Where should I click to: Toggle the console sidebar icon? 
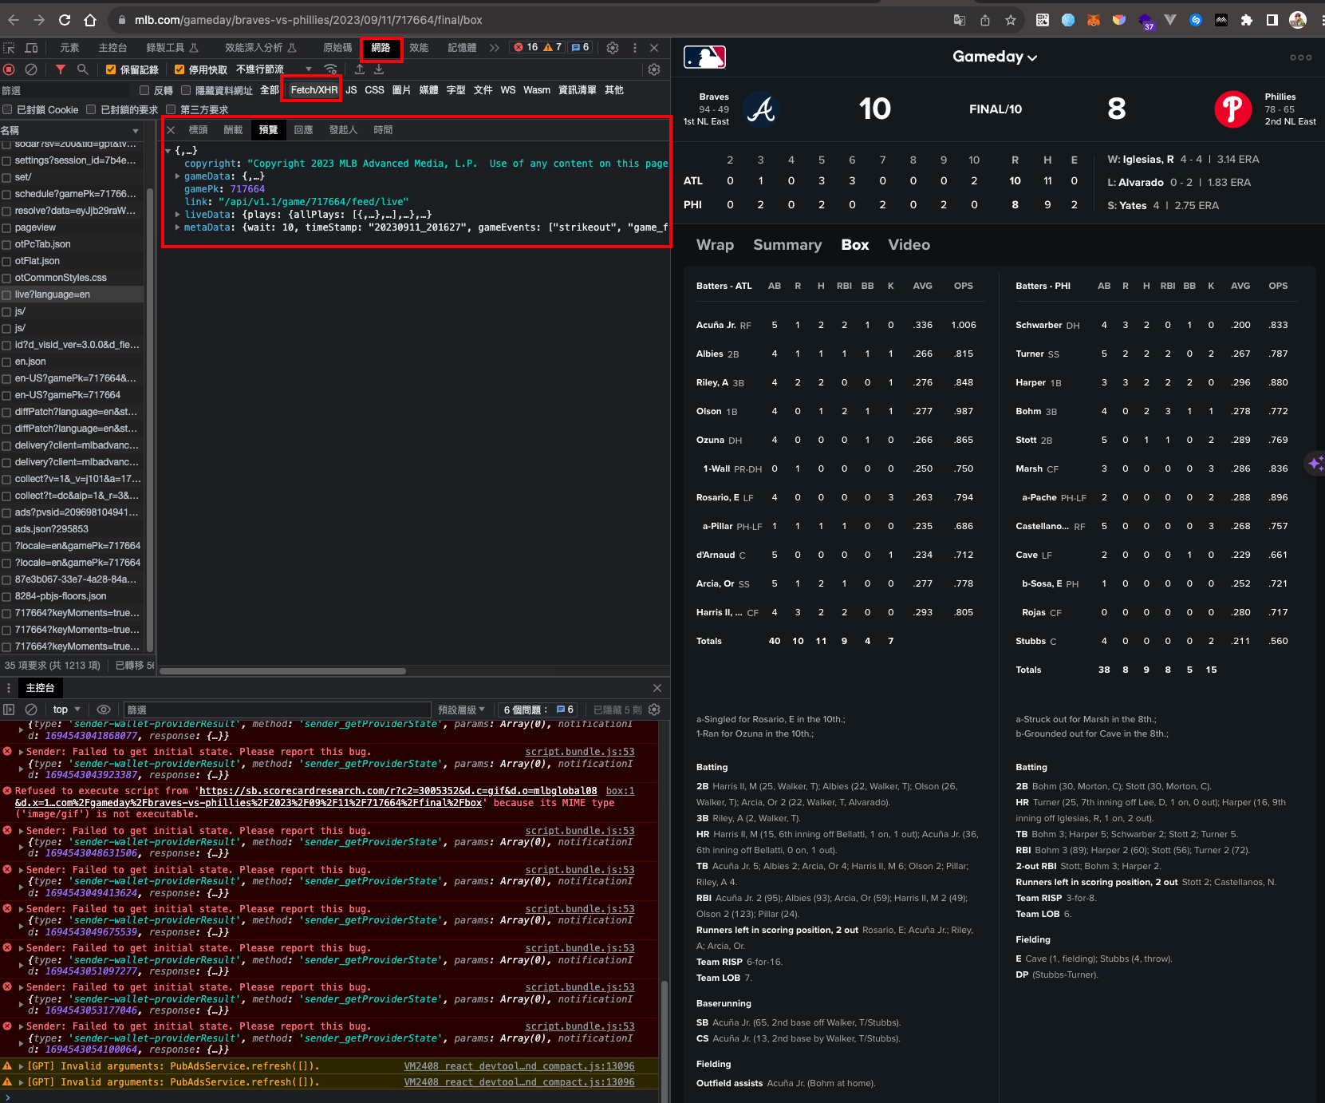[x=9, y=710]
